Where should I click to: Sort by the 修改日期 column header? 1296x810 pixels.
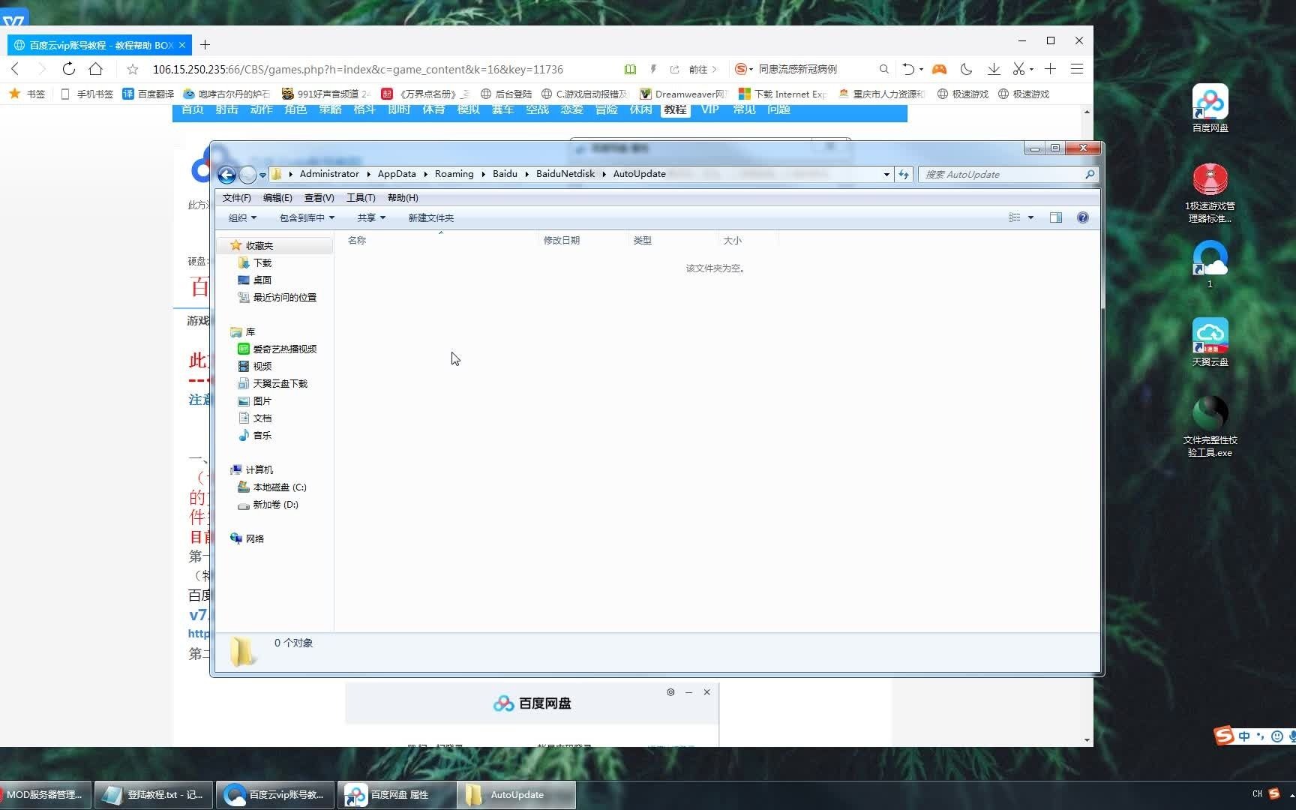pyautogui.click(x=583, y=240)
